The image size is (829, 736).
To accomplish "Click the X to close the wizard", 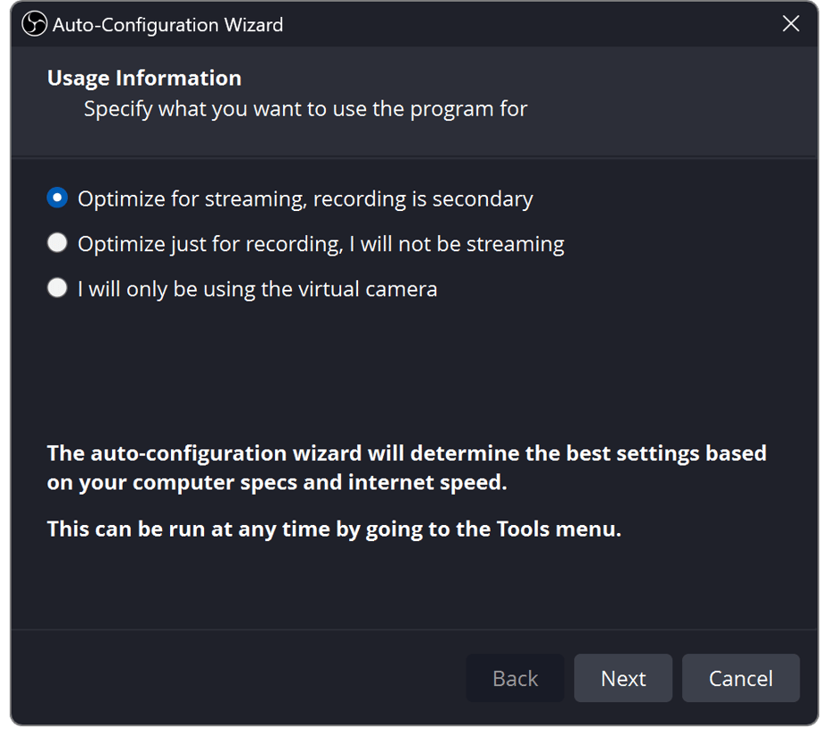I will (791, 24).
